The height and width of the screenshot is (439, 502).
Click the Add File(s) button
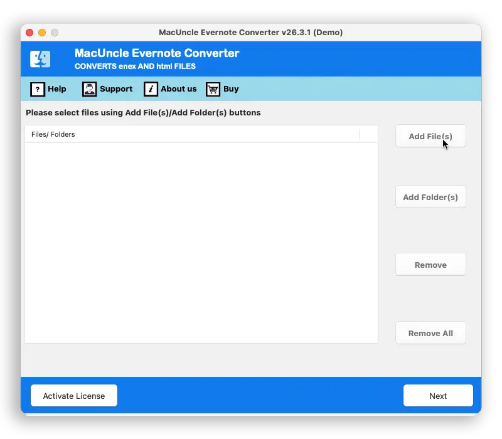pyautogui.click(x=430, y=136)
